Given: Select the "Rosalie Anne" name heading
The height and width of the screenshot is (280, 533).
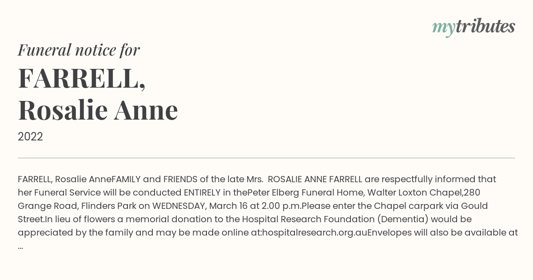Looking at the screenshot, I should click(x=98, y=110).
